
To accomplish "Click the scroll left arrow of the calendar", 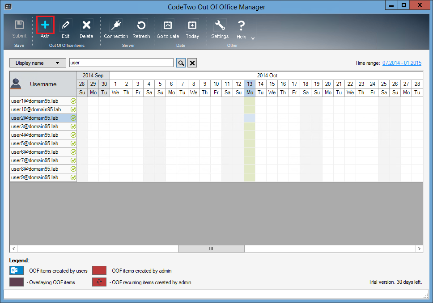I will [x=13, y=248].
